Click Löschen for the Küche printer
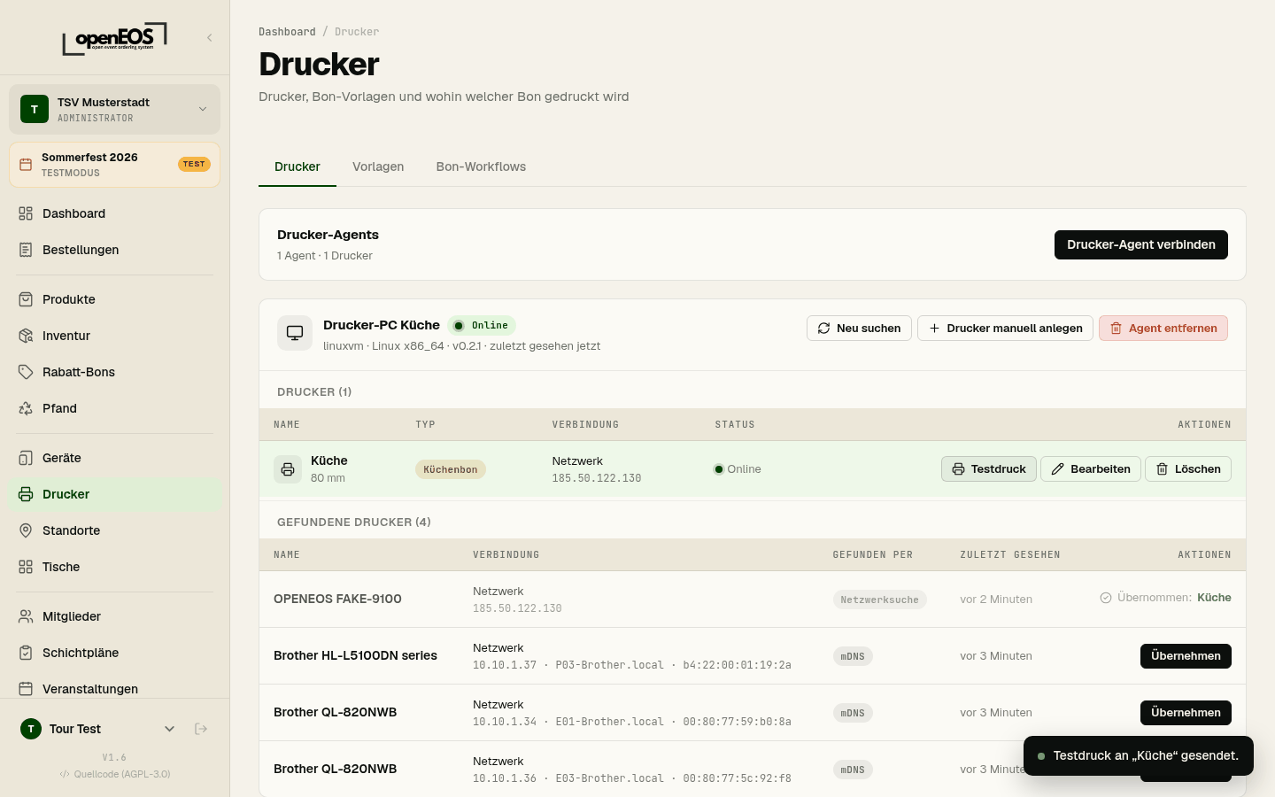1275x797 pixels. pyautogui.click(x=1188, y=469)
